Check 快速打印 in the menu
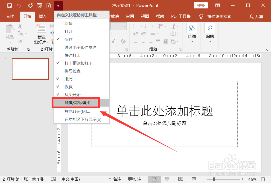Viewport: 271px width, 183px height. tap(82, 55)
